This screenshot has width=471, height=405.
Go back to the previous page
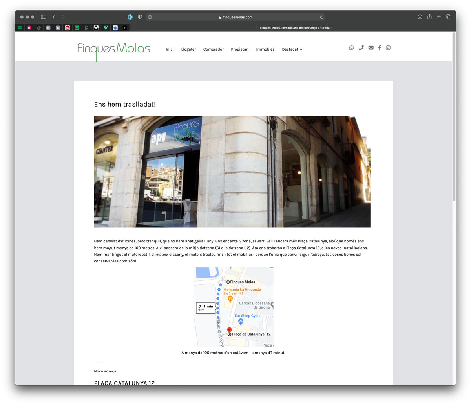54,17
